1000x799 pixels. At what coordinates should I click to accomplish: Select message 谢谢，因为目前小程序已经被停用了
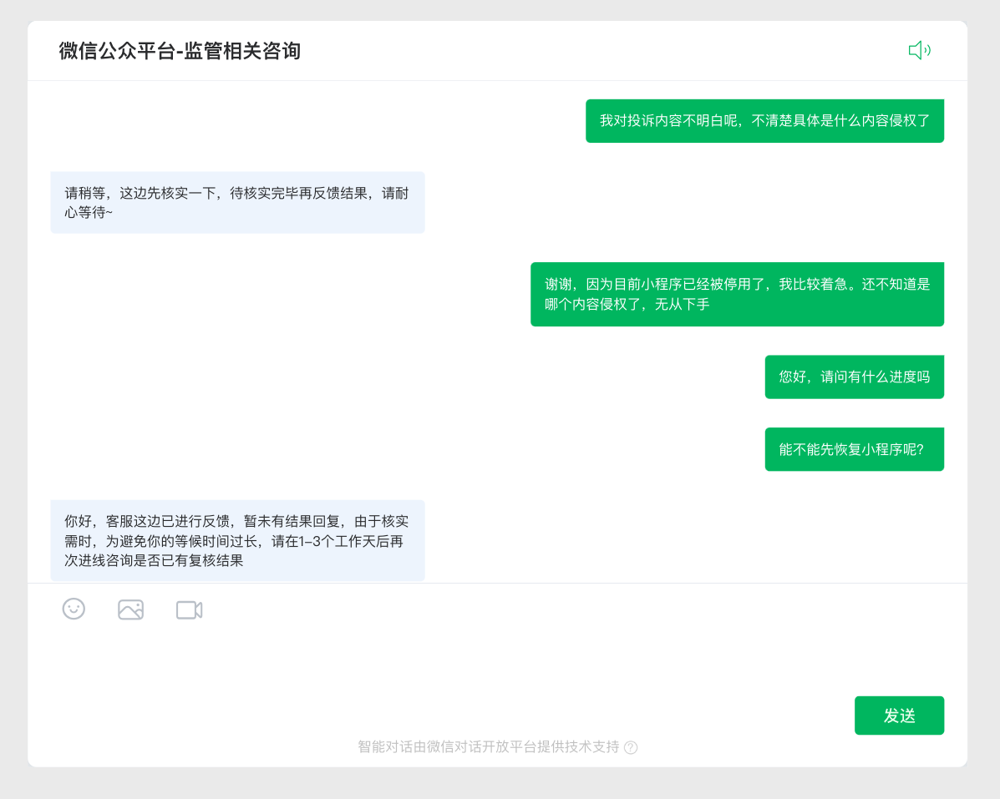[737, 295]
